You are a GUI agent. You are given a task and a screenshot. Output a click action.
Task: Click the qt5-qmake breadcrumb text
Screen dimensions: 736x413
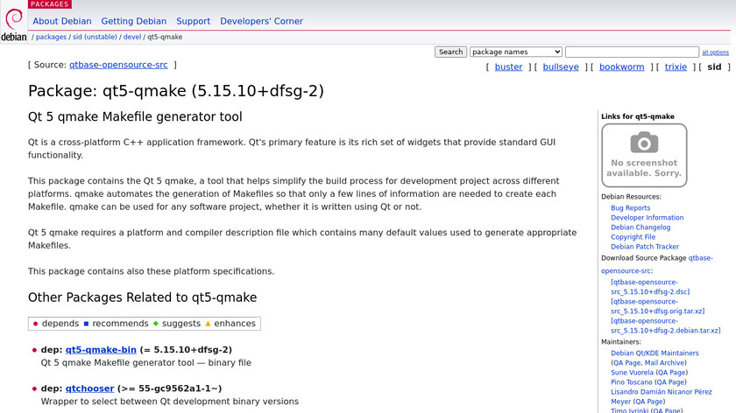165,37
